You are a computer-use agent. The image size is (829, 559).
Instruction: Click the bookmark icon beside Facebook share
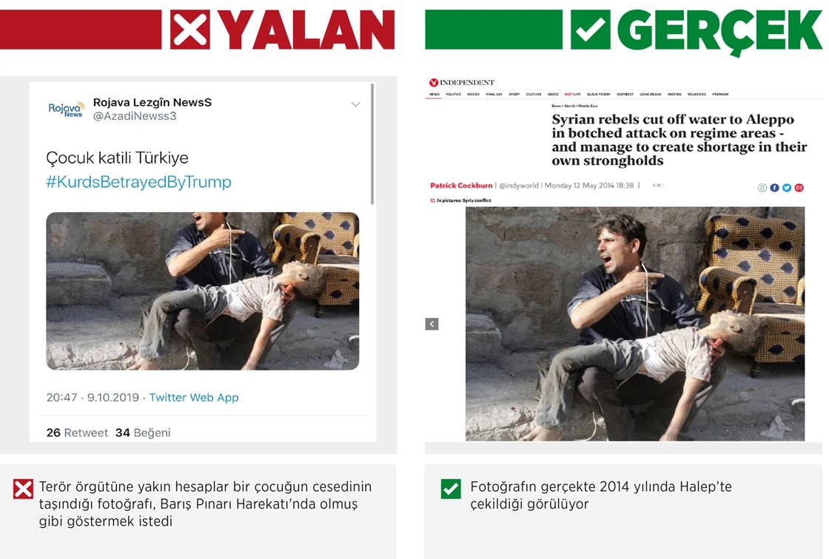762,188
